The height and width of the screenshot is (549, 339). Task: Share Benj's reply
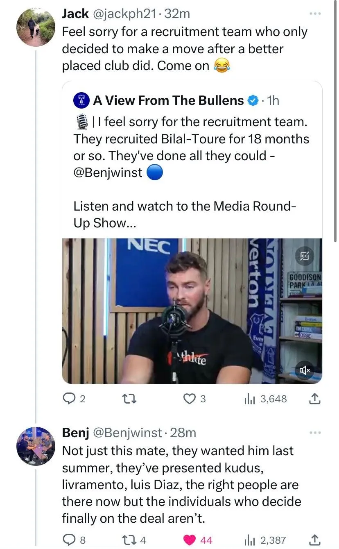(x=314, y=540)
